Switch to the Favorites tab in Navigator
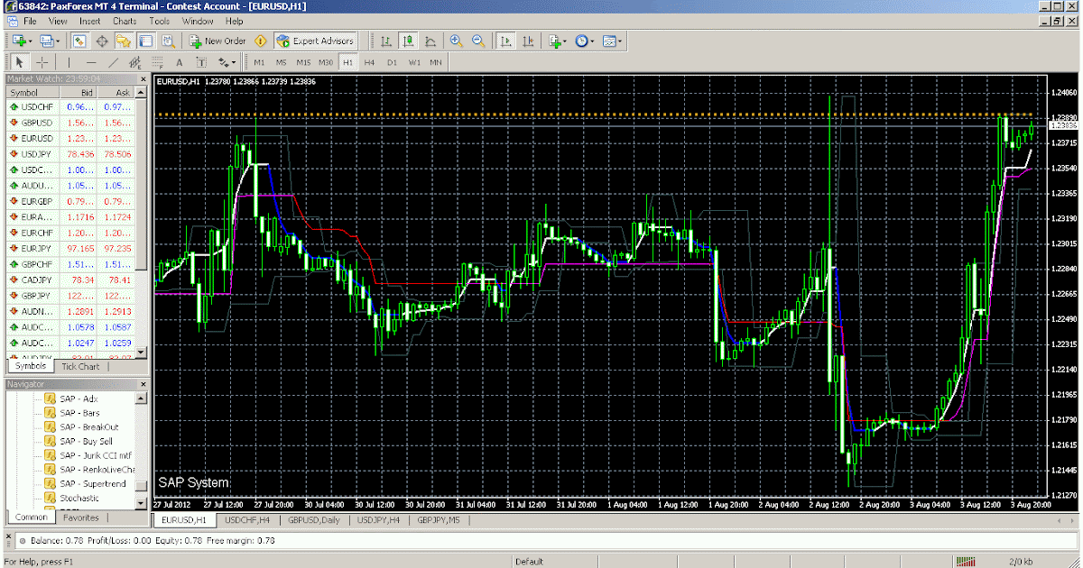Image resolution: width=1083 pixels, height=568 pixels. pyautogui.click(x=80, y=518)
